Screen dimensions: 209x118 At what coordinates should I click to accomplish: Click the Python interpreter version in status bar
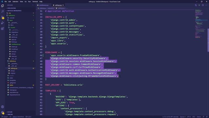[18, 117]
